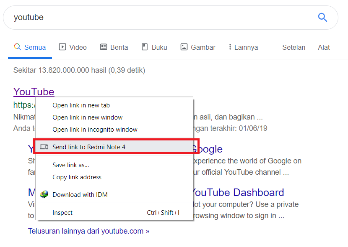
Task: Select Save link as option
Action: (x=70, y=165)
